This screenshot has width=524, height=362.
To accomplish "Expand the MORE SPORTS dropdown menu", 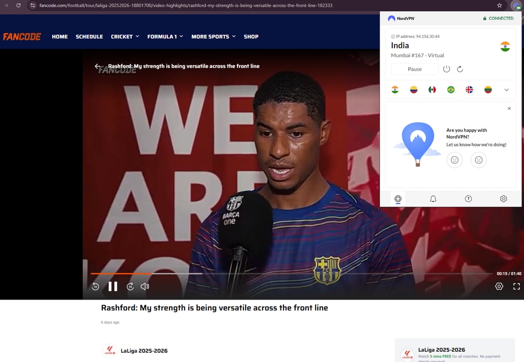I will 213,37.
